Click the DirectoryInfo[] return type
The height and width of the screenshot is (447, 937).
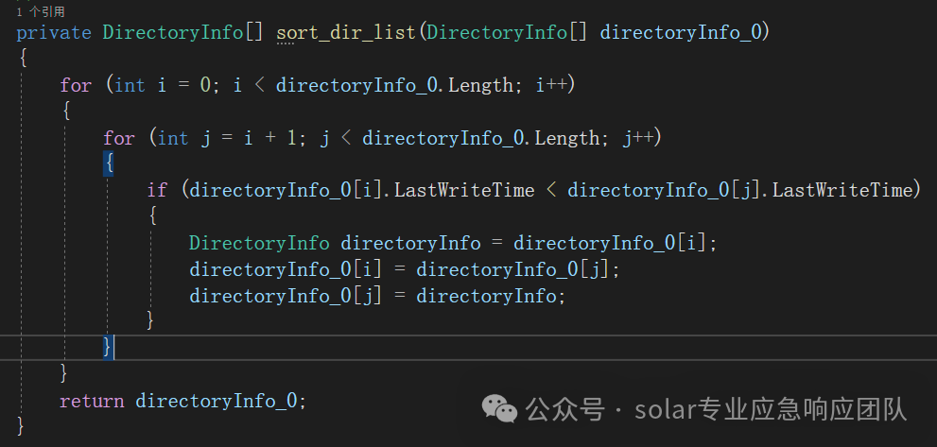click(182, 32)
